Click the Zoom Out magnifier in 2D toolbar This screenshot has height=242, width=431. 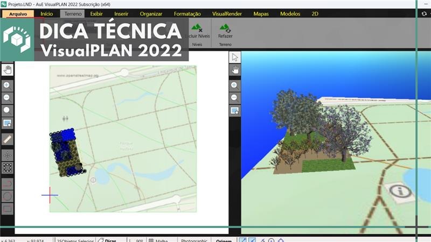pyautogui.click(x=7, y=98)
